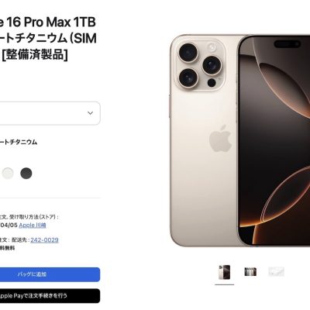Click the phone front display with Dynamic Island
The height and width of the screenshot is (310, 310).
[x=274, y=141]
